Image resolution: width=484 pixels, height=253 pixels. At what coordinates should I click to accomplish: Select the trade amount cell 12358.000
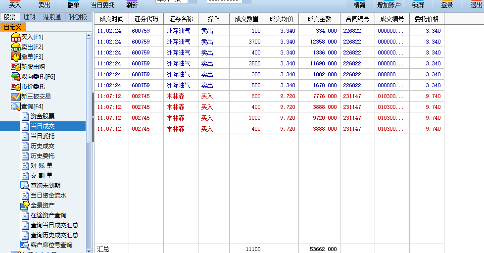click(320, 42)
